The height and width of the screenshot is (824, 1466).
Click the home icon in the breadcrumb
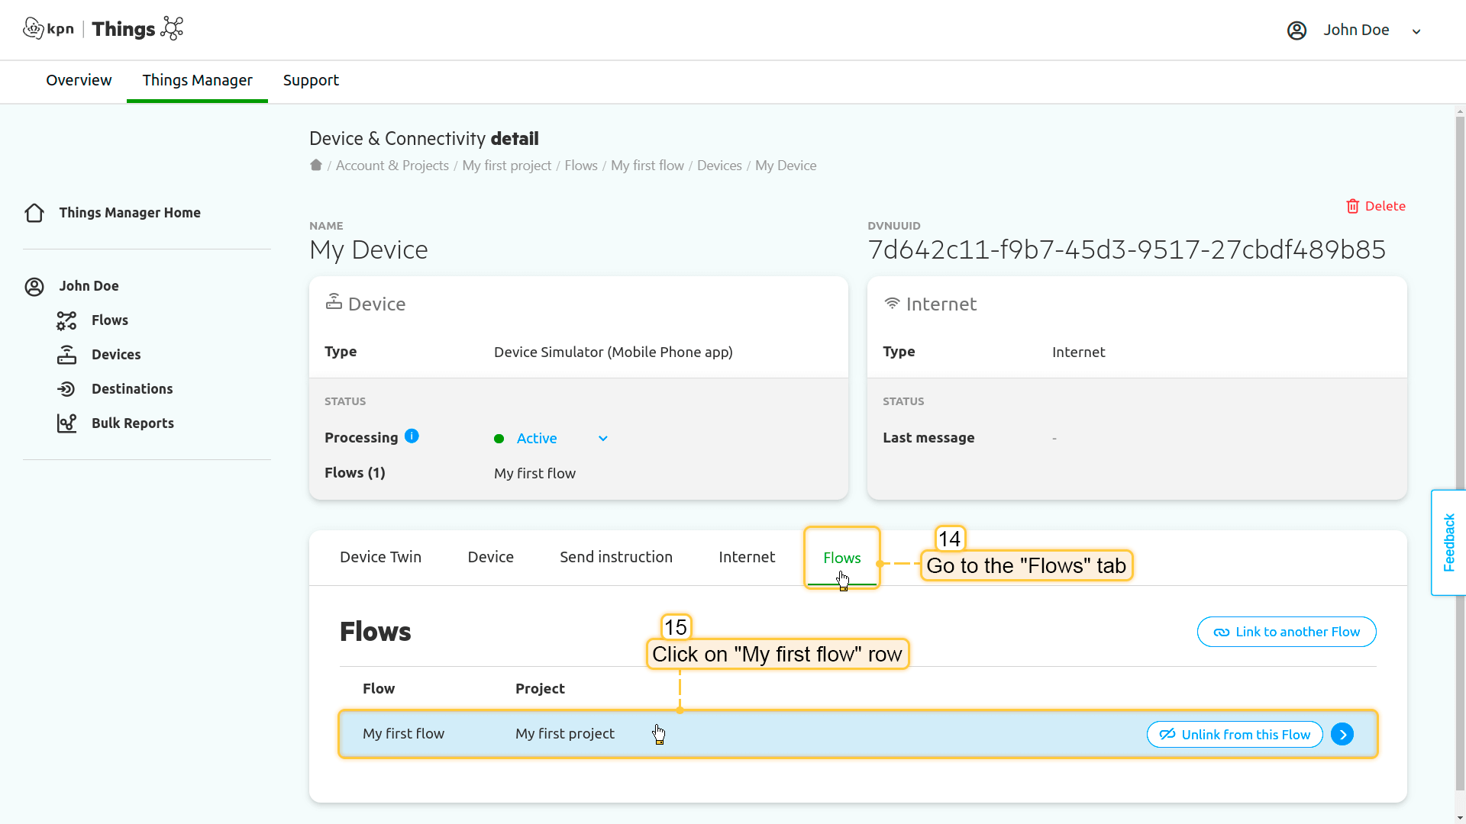[x=315, y=165]
